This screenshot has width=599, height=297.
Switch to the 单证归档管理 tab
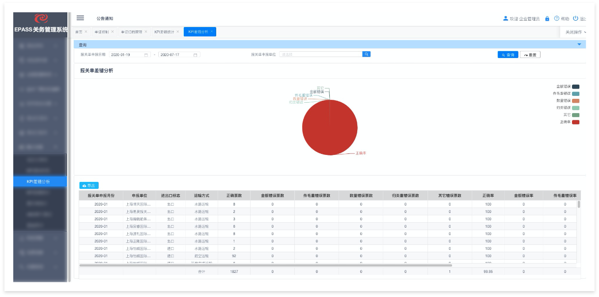coord(132,31)
